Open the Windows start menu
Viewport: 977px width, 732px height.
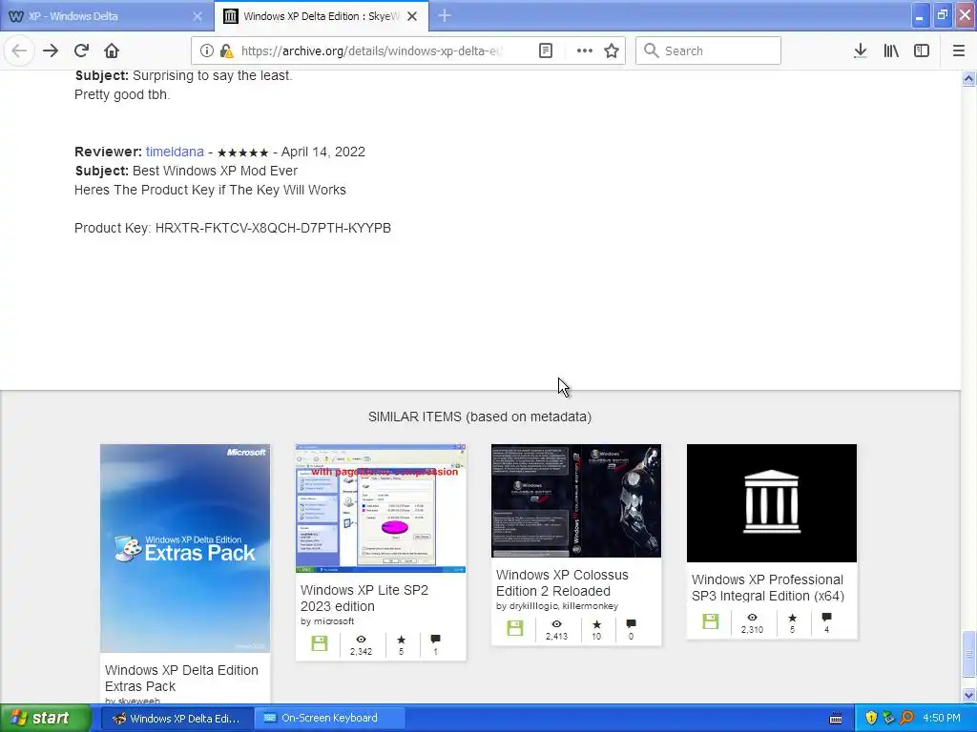point(46,719)
